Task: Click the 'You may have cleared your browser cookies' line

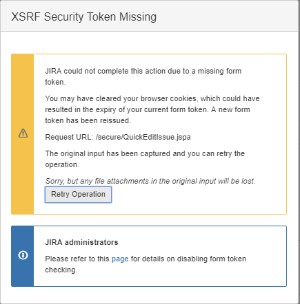Action: click(152, 98)
